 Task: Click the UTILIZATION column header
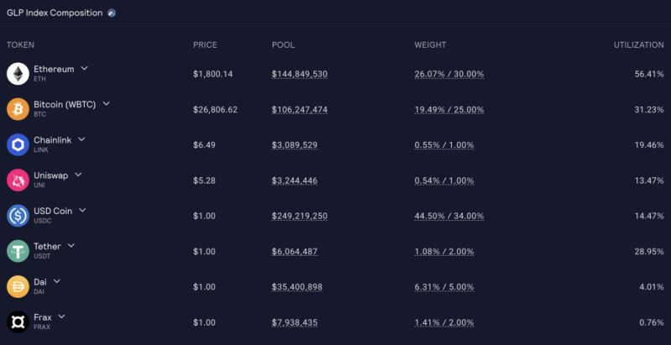coord(638,44)
